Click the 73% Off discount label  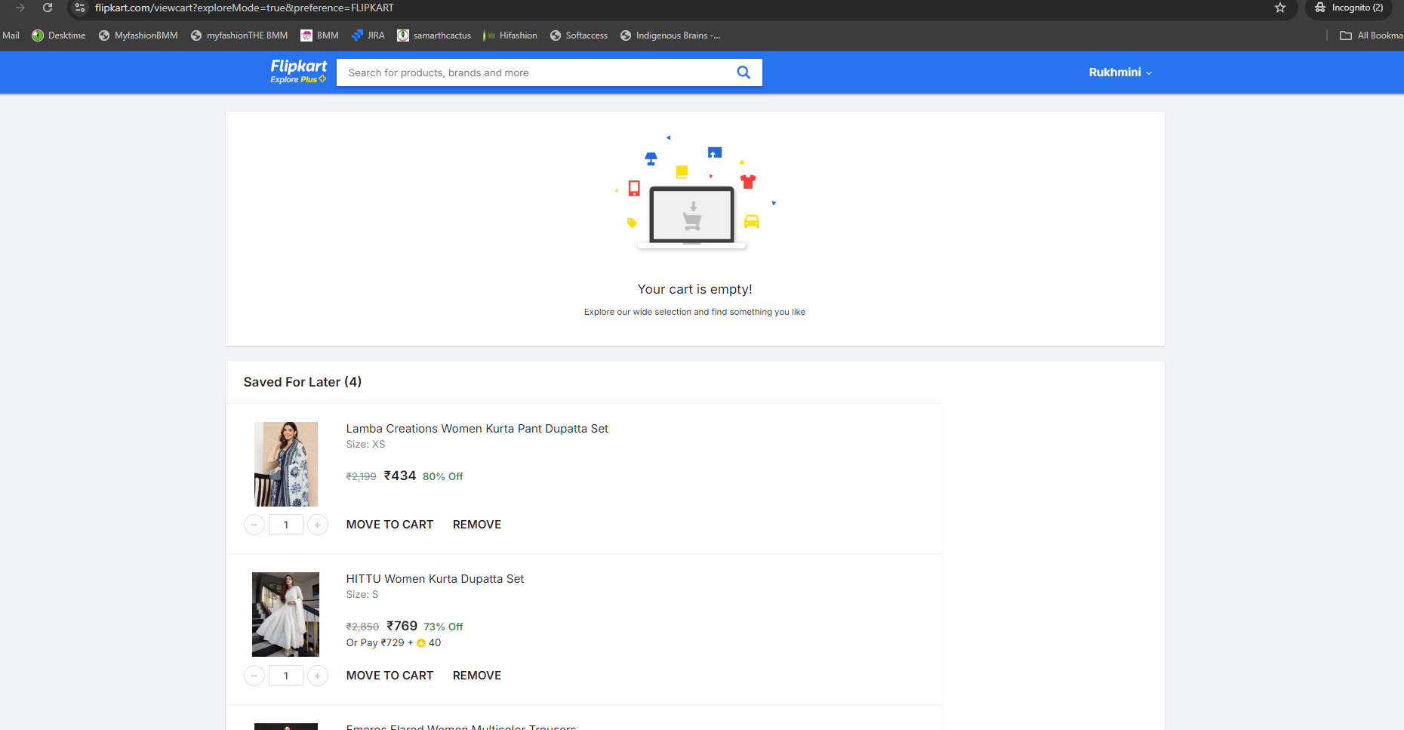[x=443, y=627]
